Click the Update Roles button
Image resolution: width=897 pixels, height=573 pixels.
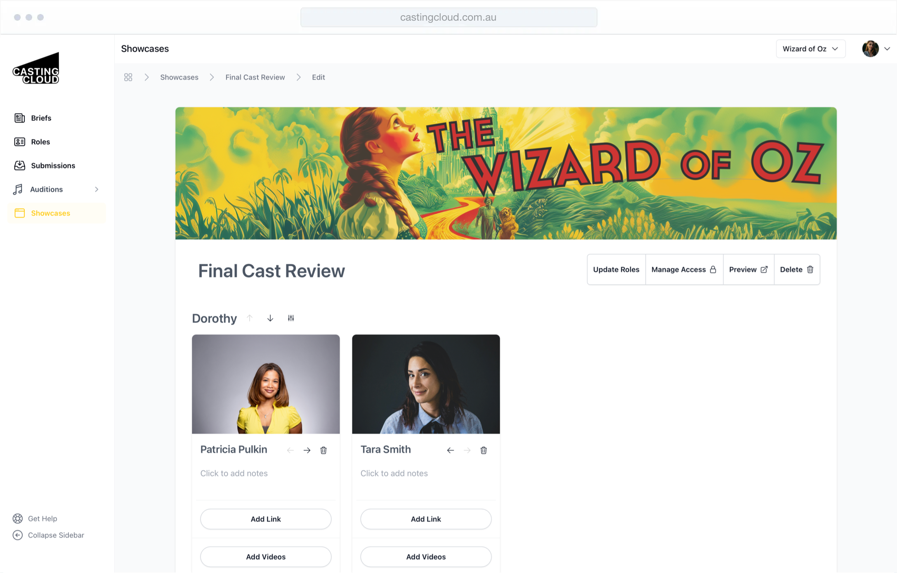point(616,270)
